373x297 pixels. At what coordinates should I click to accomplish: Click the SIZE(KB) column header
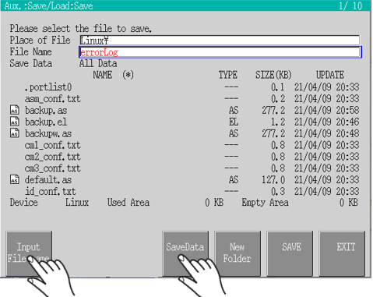pos(273,75)
